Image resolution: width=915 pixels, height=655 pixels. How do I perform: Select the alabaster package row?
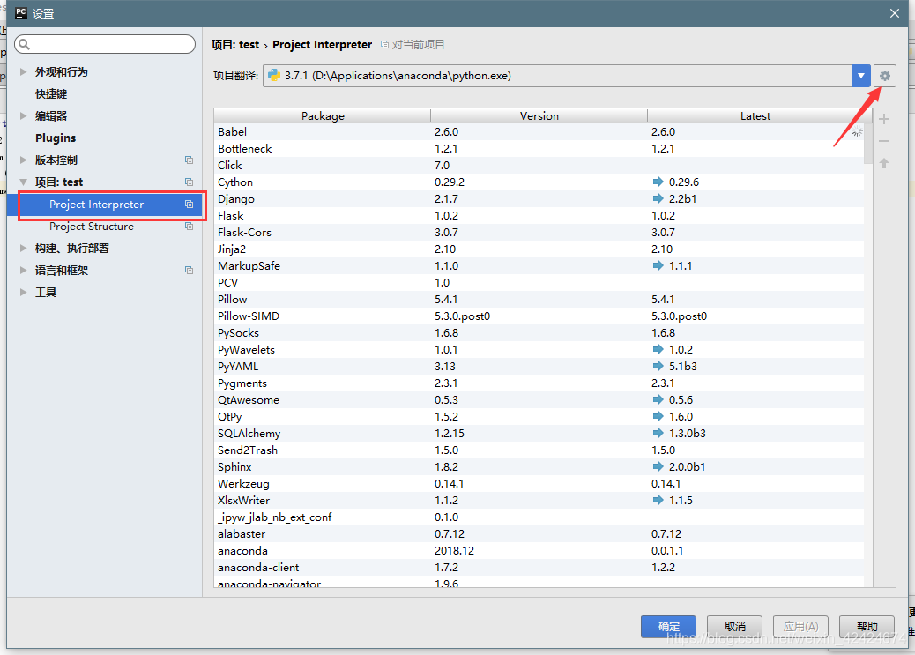tap(539, 534)
